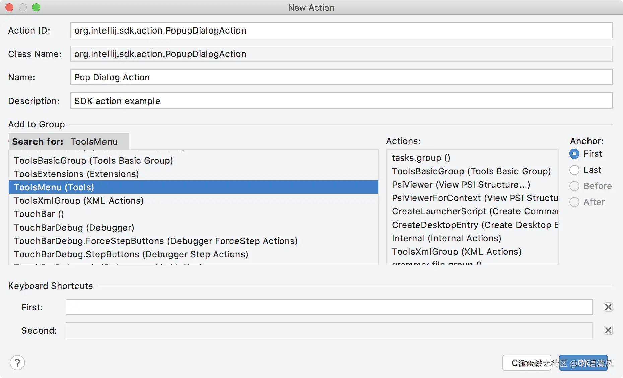Viewport: 623px width, 378px height.
Task: Click the Description input field
Action: (341, 101)
